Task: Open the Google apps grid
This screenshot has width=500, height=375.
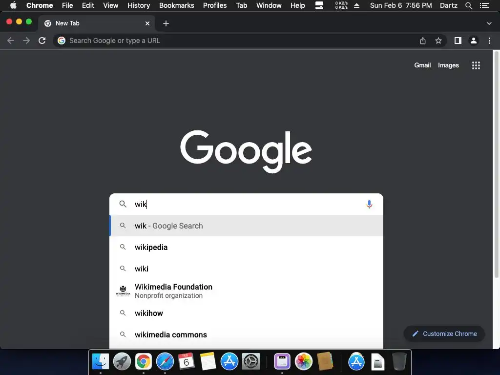Action: (476, 65)
